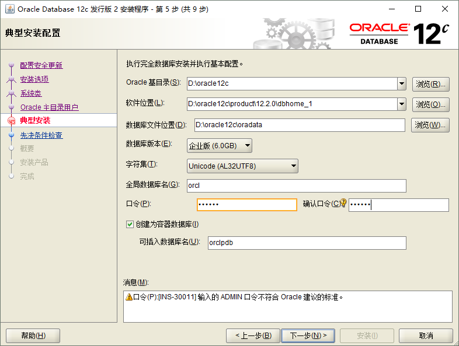Focus the 软件位置 path field
Viewport: 459px width, 346px height.
pos(292,104)
